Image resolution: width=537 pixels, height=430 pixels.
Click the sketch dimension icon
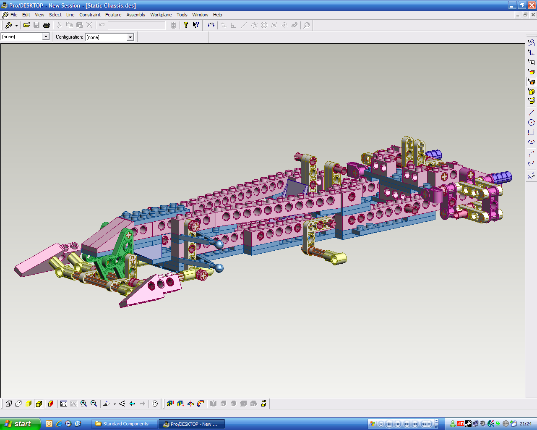[211, 25]
